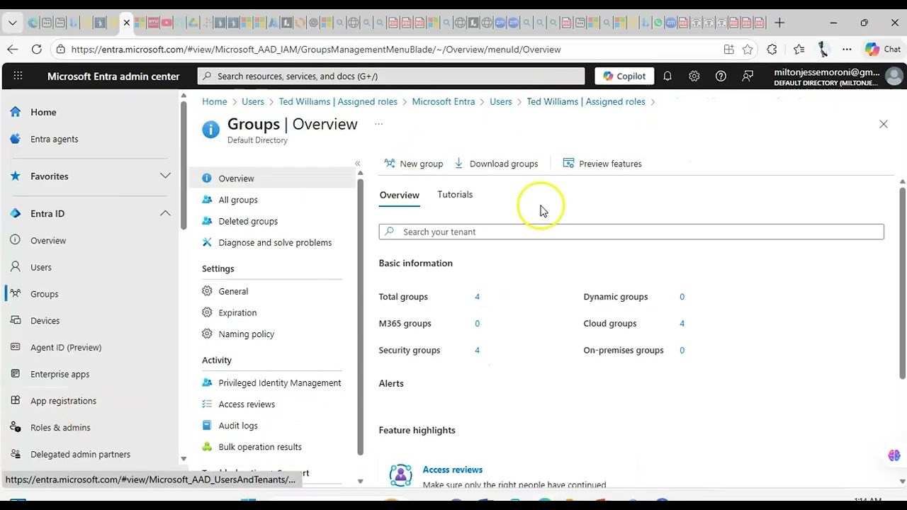Focus the Search resources, services, and docs box
The image size is (907, 510).
(391, 76)
